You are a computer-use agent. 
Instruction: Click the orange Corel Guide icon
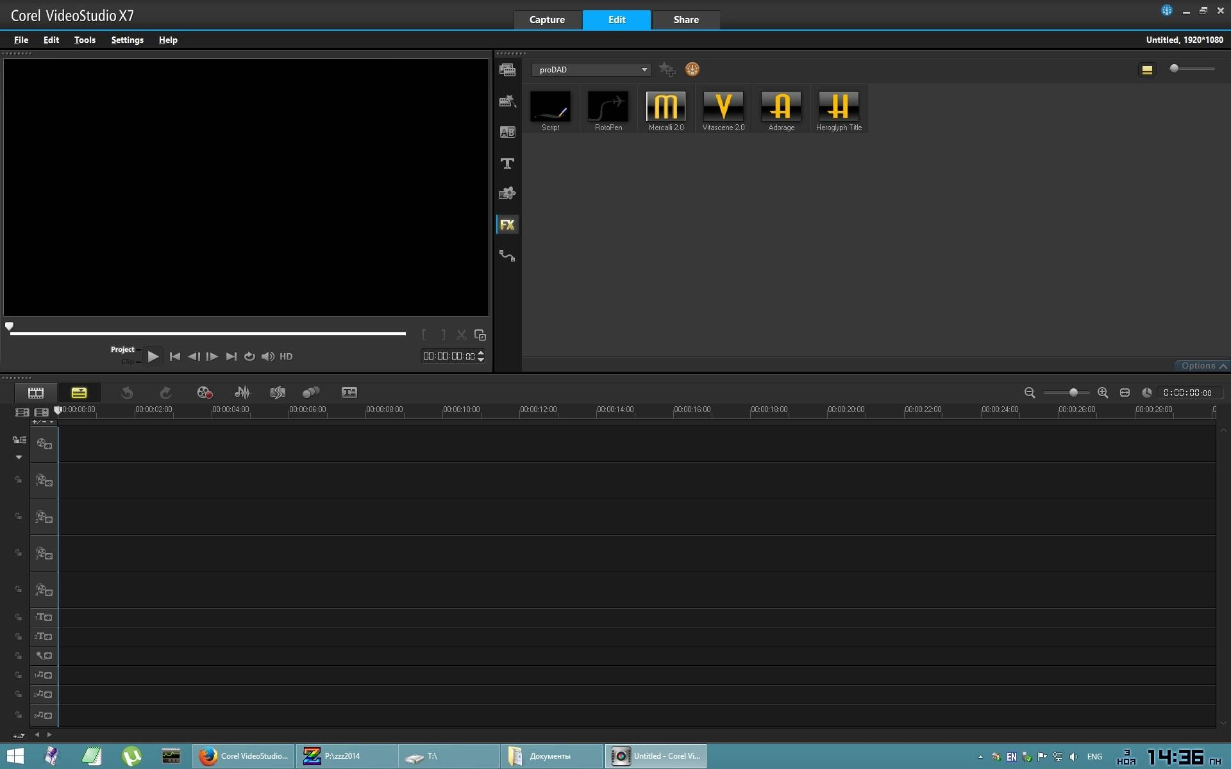(x=692, y=69)
